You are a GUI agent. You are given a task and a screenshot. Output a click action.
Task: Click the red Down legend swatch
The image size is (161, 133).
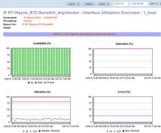[36, 83]
